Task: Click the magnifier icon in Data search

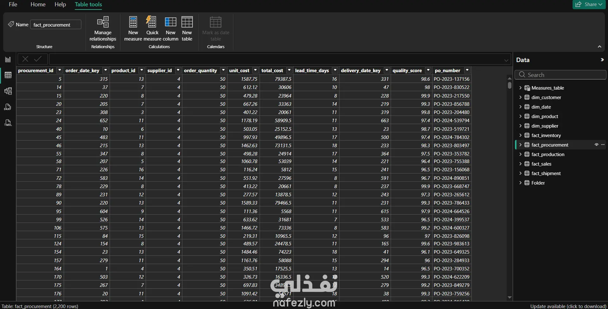Action: [x=522, y=75]
